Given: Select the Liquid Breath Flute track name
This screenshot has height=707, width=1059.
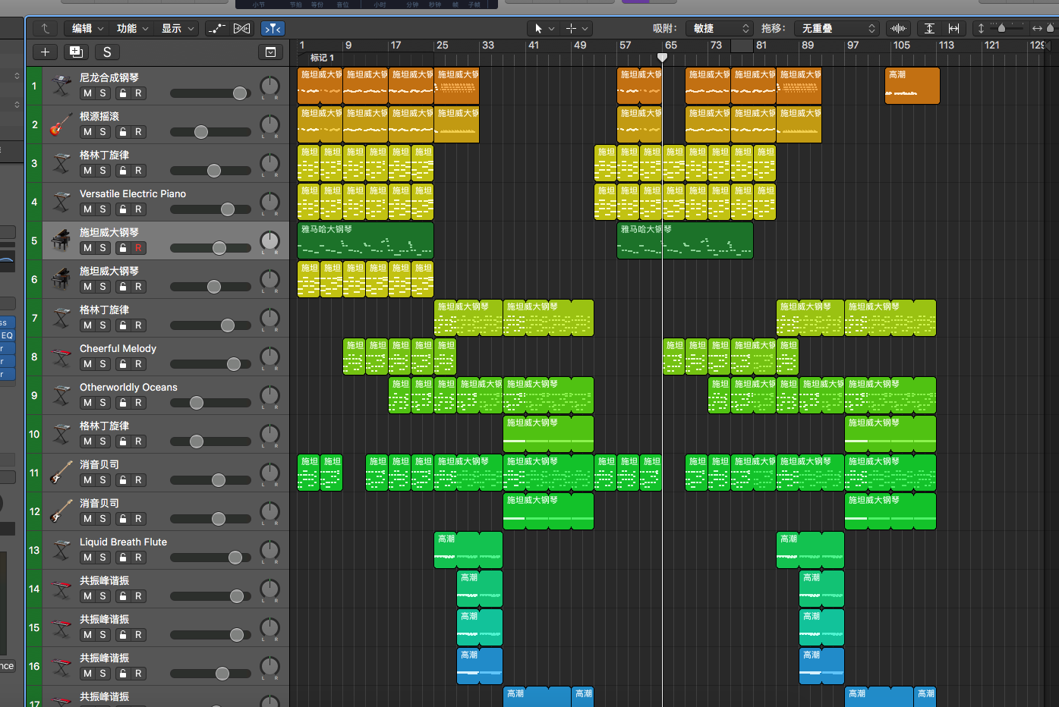Looking at the screenshot, I should pyautogui.click(x=123, y=542).
